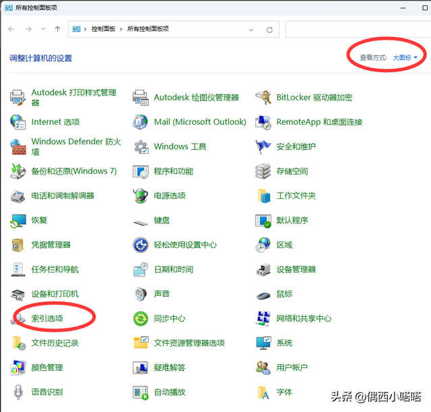Minimize the 所有控制面板项 window
Screen dimensions: 431x412
tap(403, 8)
